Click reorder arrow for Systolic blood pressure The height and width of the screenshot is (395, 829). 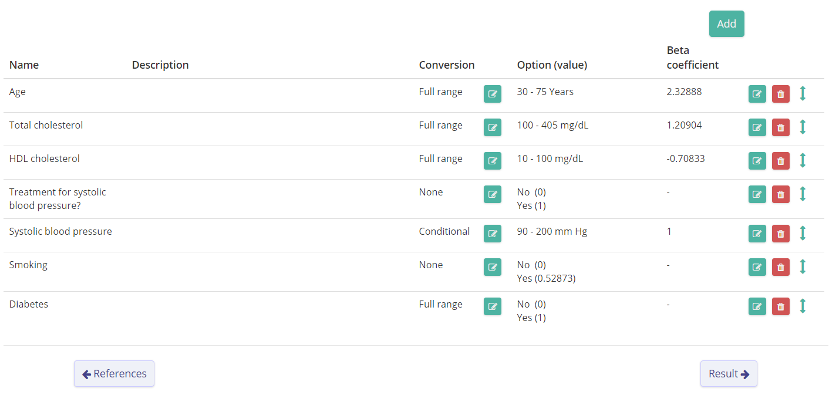tap(803, 233)
